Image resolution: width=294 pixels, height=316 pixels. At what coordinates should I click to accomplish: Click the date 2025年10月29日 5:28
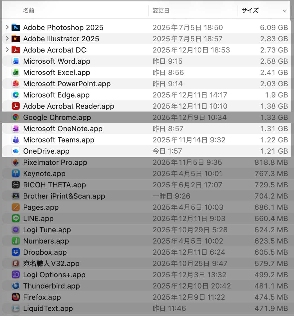tap(190, 230)
